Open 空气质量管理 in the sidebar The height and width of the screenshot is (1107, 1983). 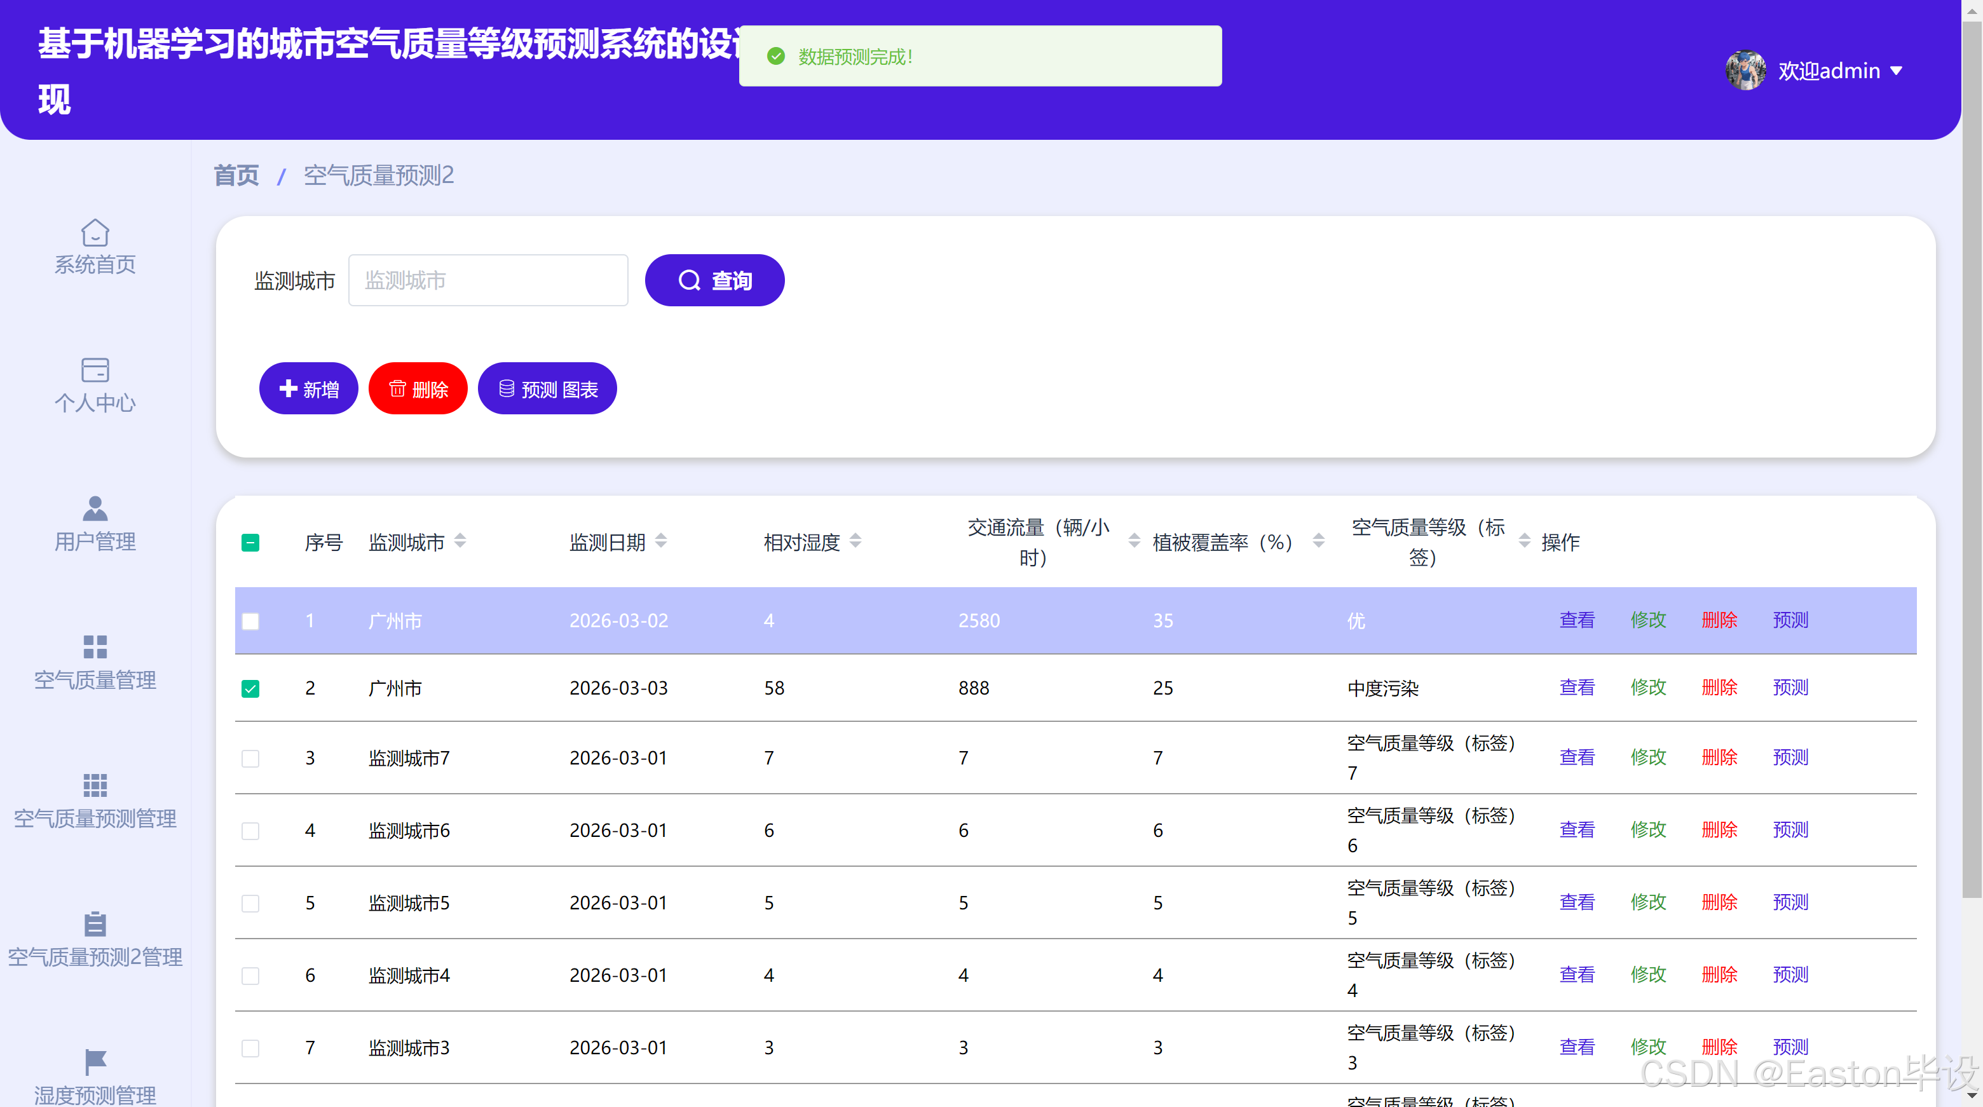tap(95, 680)
